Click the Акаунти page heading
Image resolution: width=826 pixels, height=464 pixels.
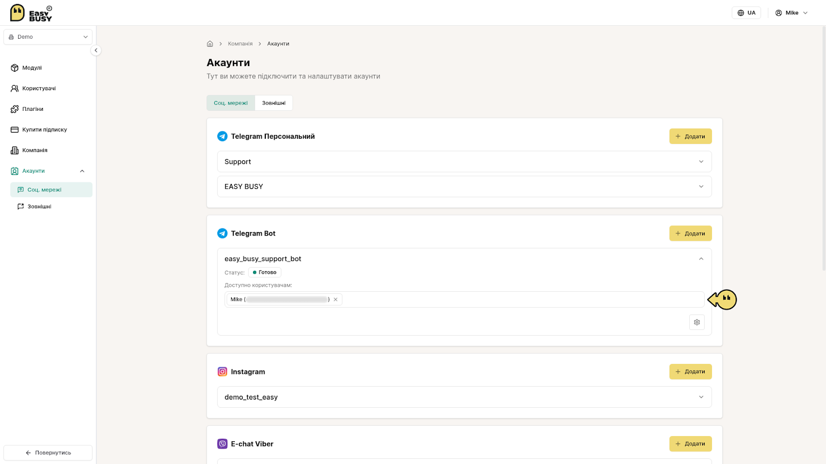click(x=228, y=62)
